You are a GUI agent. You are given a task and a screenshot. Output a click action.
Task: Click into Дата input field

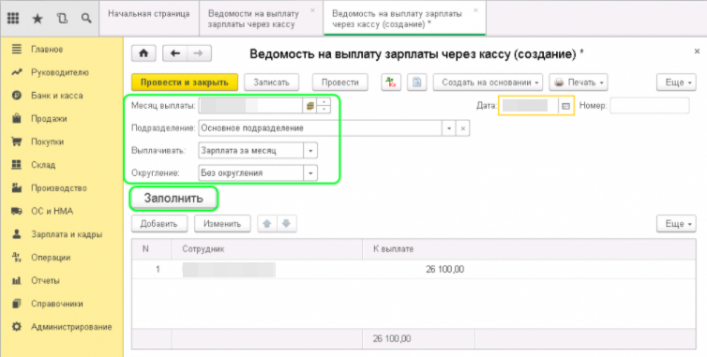click(x=529, y=106)
